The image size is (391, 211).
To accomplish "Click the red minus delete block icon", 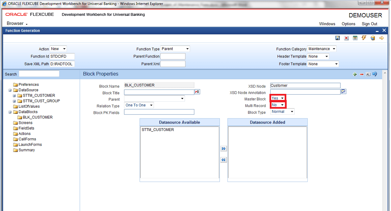I will pyautogui.click(x=362, y=74).
